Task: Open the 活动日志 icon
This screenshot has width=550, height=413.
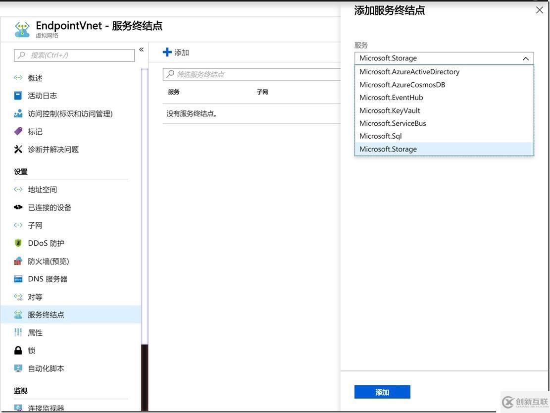Action: point(17,95)
